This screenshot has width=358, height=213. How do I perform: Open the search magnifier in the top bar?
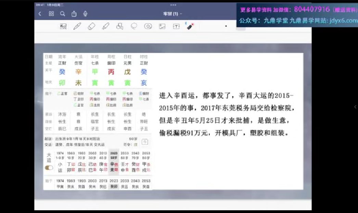click(63, 14)
